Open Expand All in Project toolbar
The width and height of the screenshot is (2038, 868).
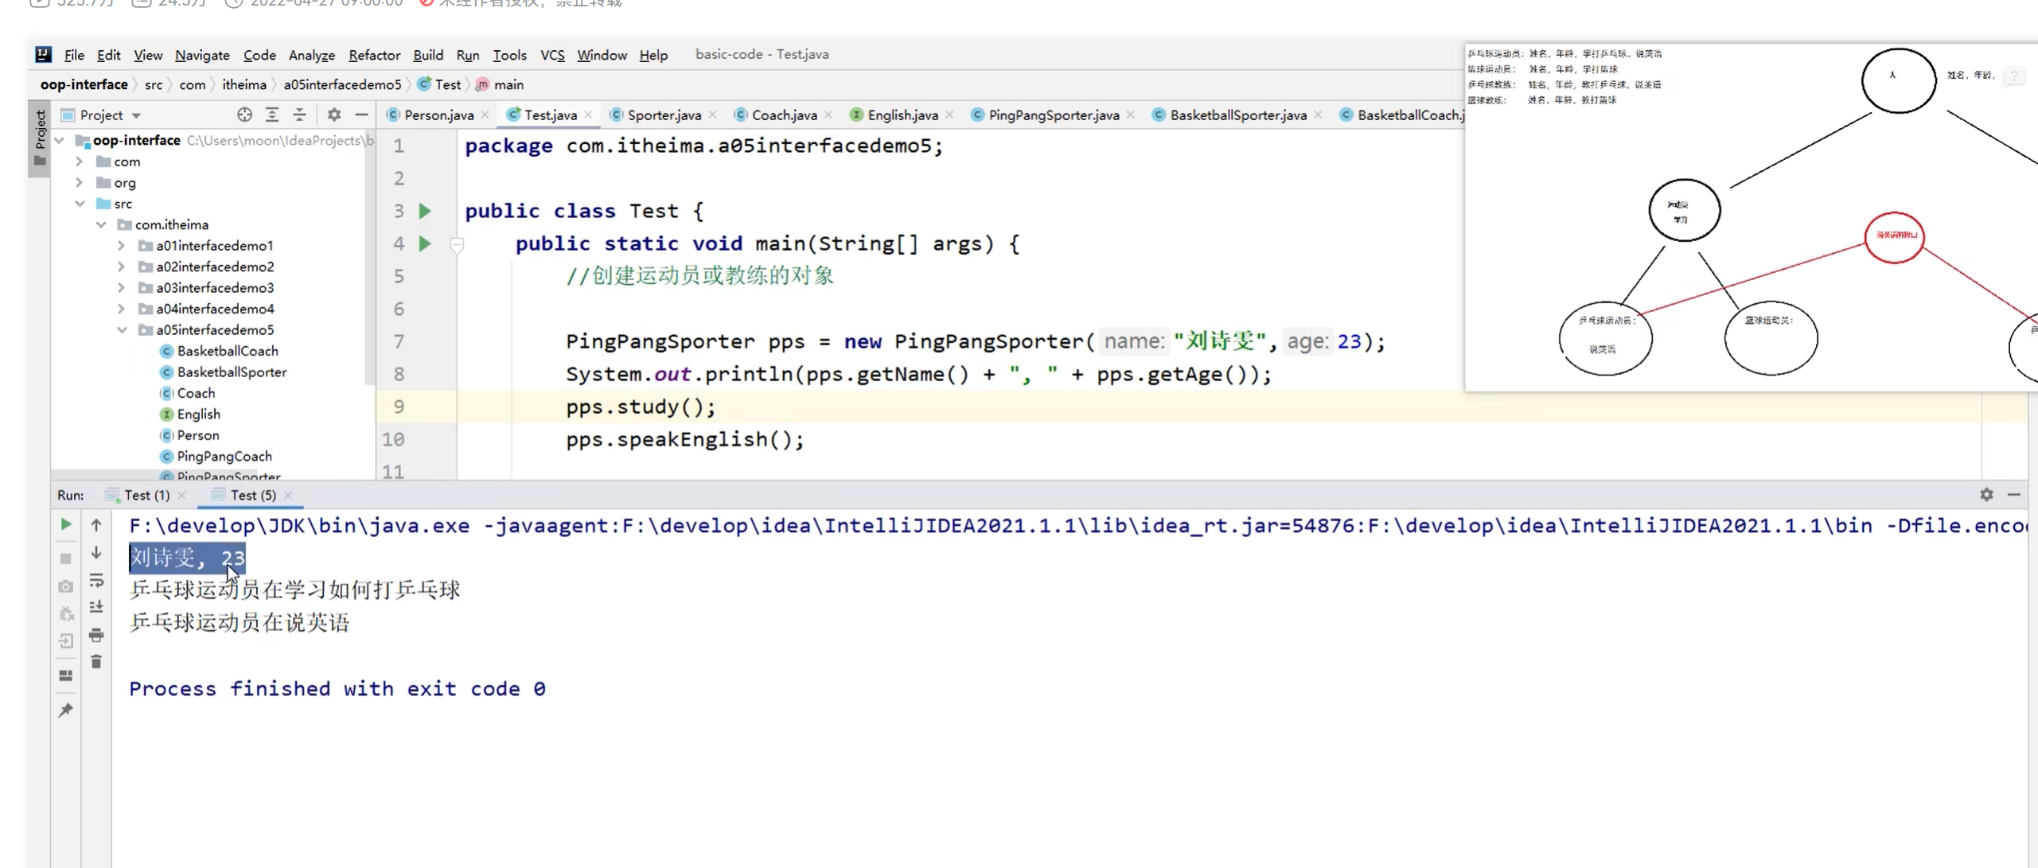[272, 115]
